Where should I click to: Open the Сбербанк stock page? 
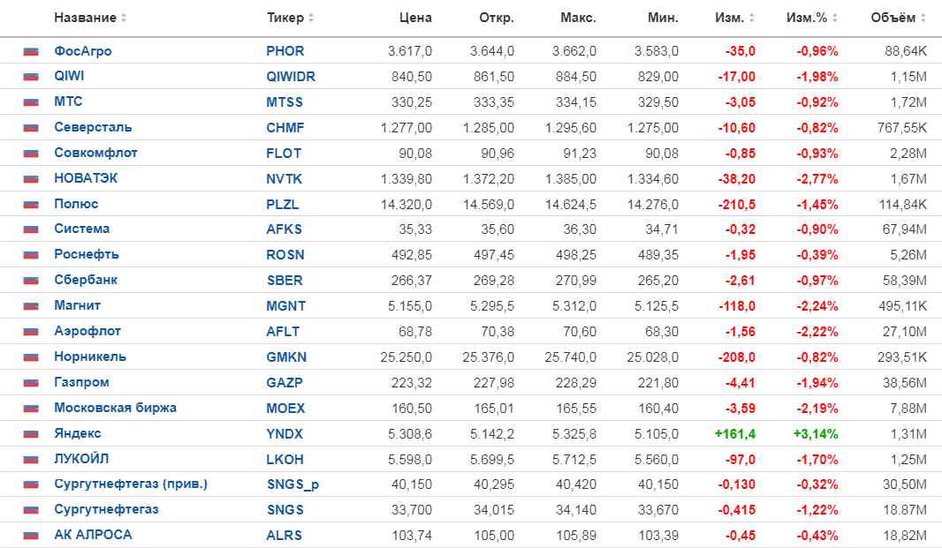(x=86, y=280)
